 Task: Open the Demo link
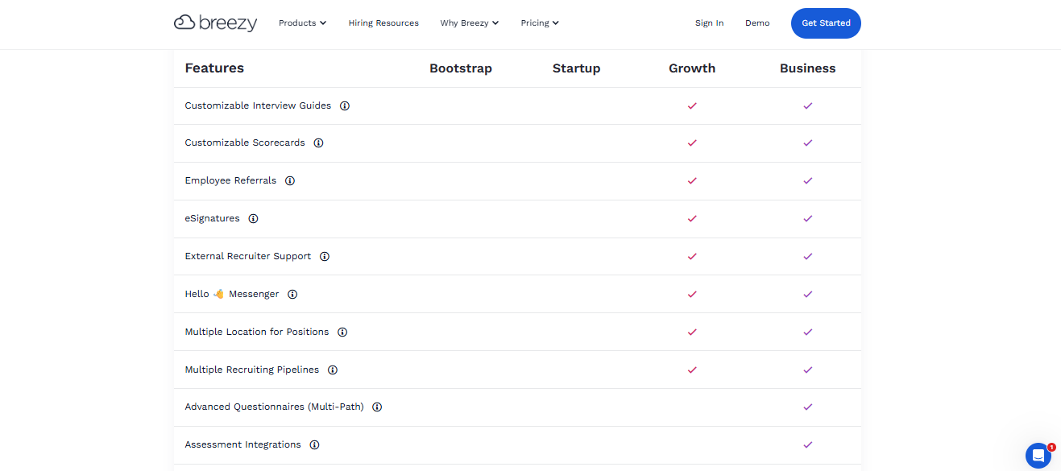(757, 23)
